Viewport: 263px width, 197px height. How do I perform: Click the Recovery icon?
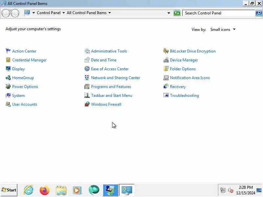coord(166,86)
